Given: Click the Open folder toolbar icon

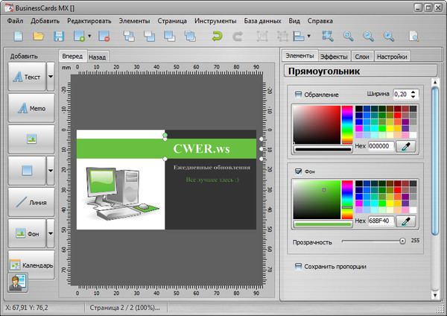Looking at the screenshot, I should pyautogui.click(x=39, y=36).
